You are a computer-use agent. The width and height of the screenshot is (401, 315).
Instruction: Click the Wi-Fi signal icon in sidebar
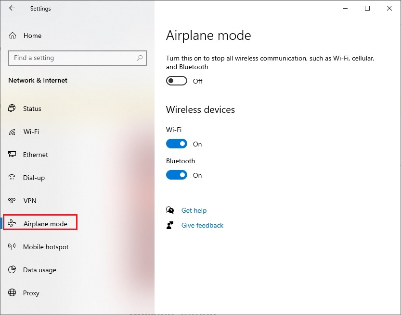(13, 132)
